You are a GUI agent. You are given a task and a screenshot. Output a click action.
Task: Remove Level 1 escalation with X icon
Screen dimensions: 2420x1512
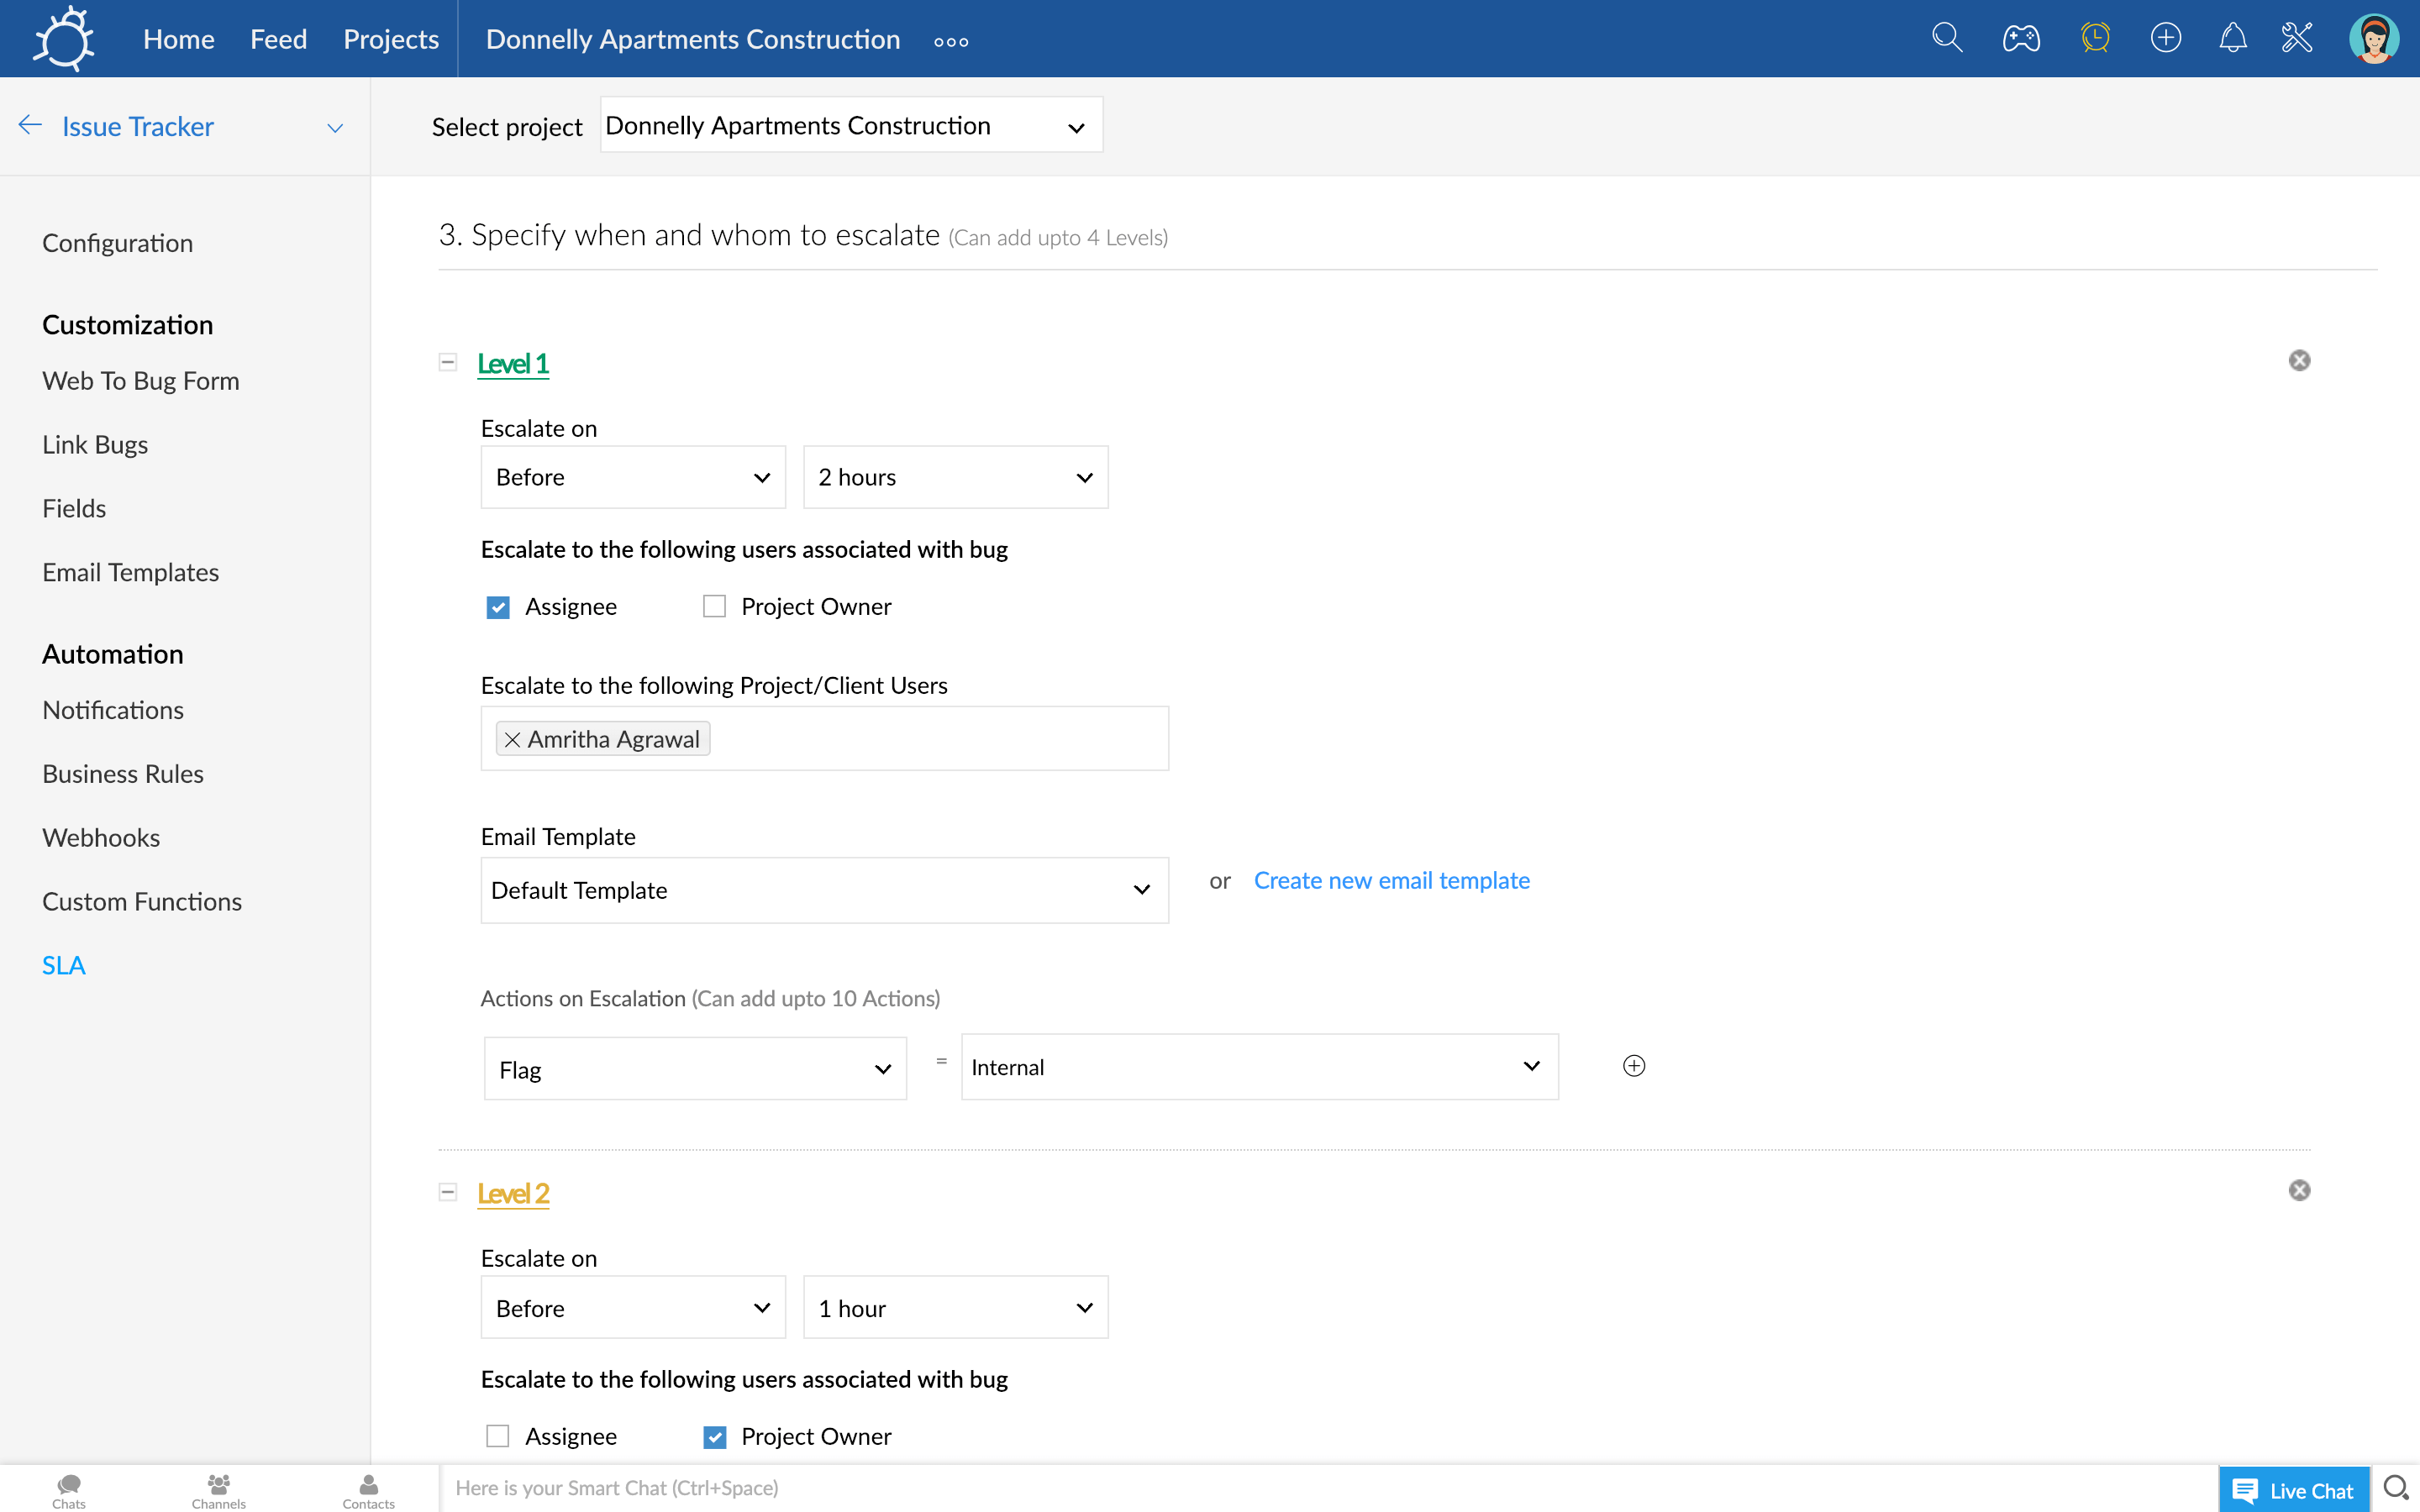coord(2299,360)
